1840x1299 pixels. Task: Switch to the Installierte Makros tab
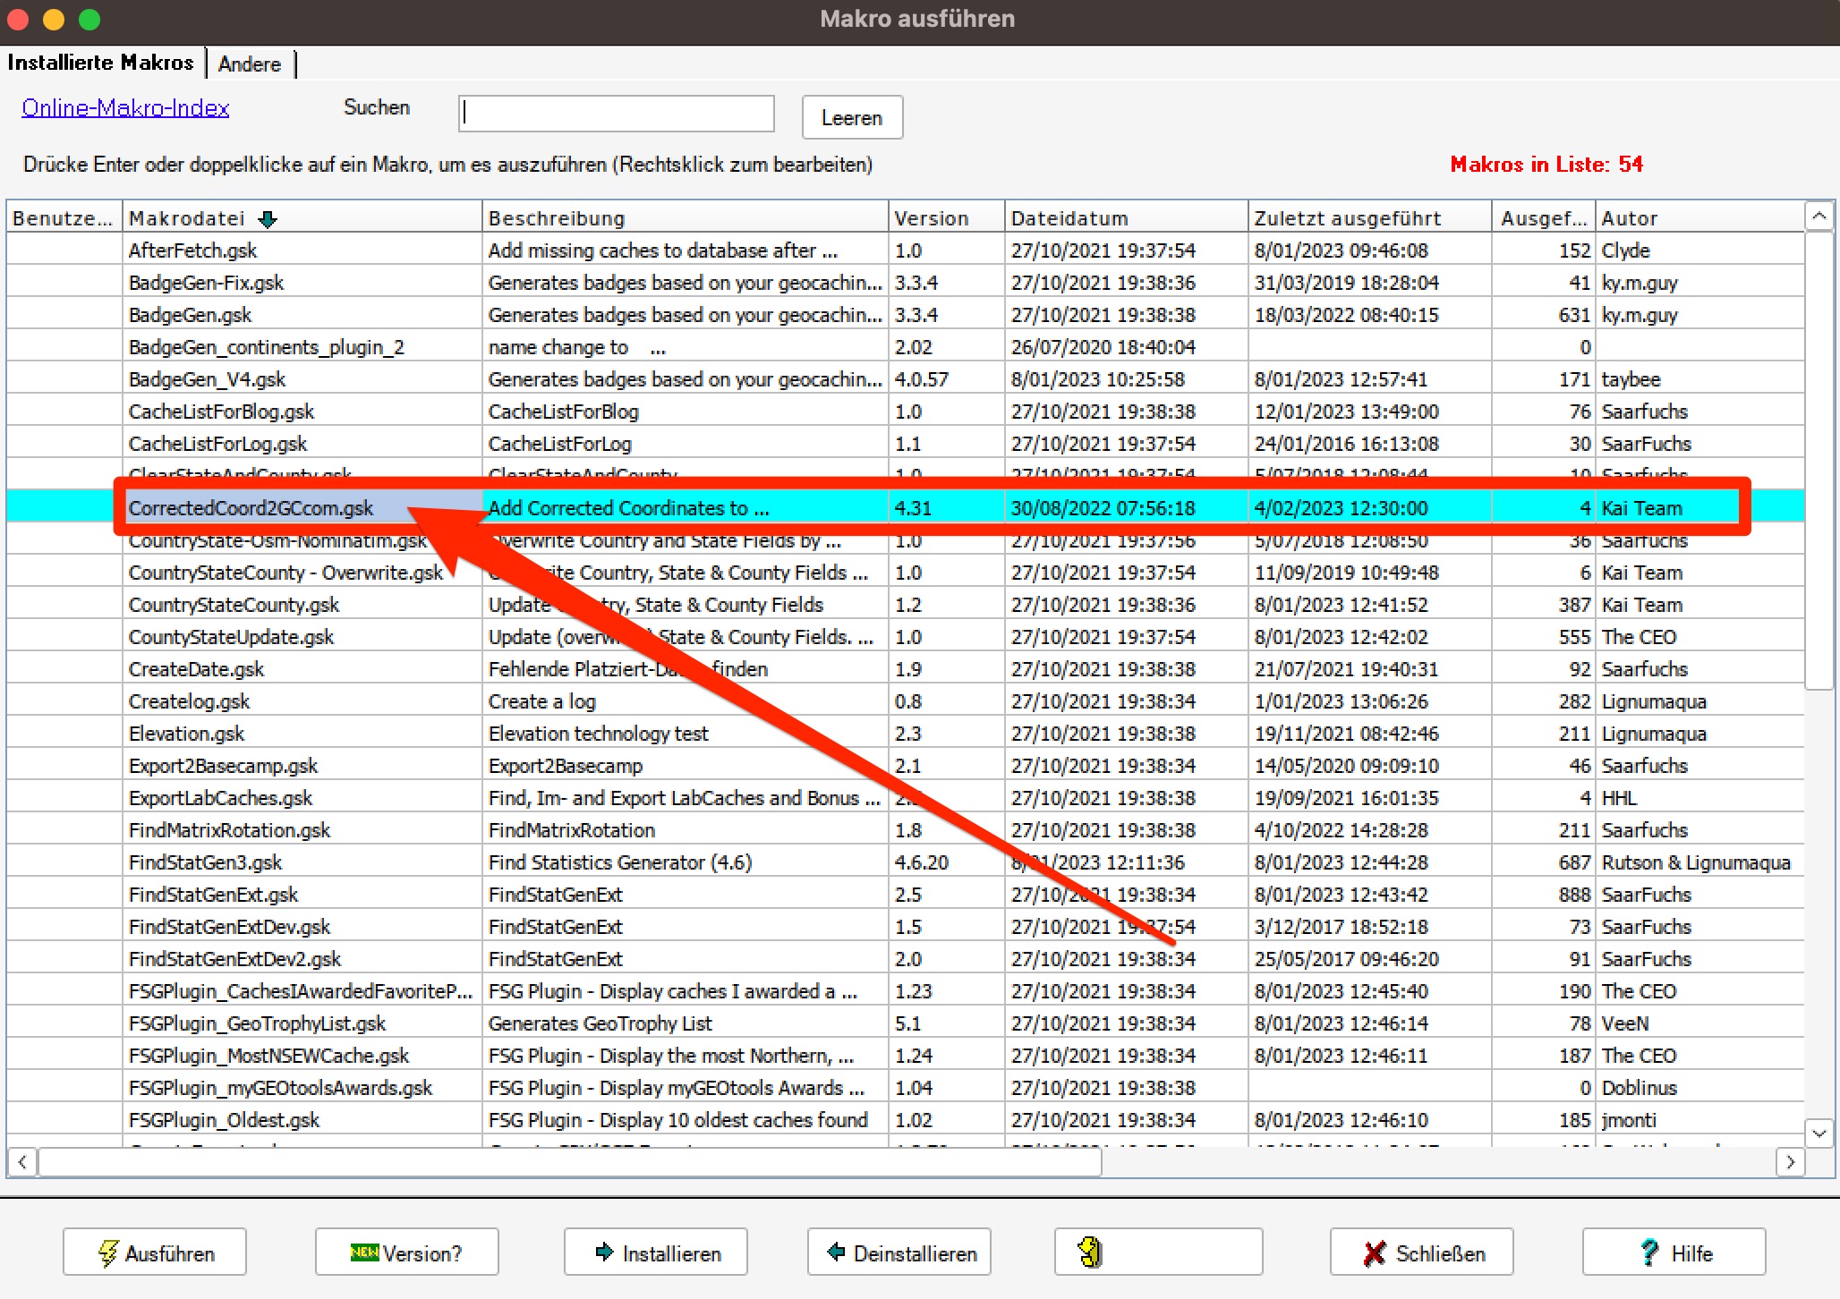100,63
